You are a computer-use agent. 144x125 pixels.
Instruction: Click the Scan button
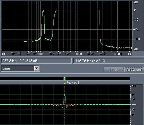coord(114,69)
